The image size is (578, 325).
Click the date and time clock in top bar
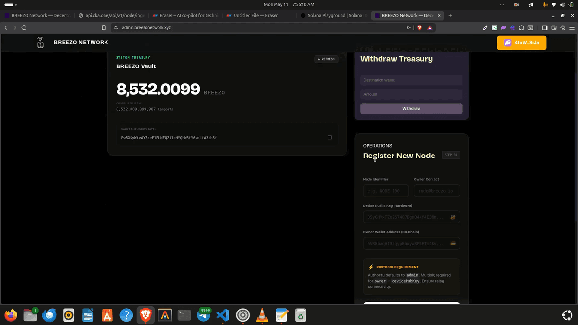pyautogui.click(x=289, y=4)
